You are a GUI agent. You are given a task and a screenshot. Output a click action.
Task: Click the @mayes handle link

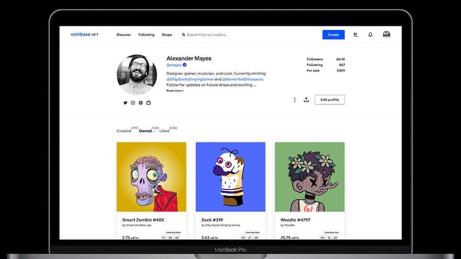(x=174, y=65)
